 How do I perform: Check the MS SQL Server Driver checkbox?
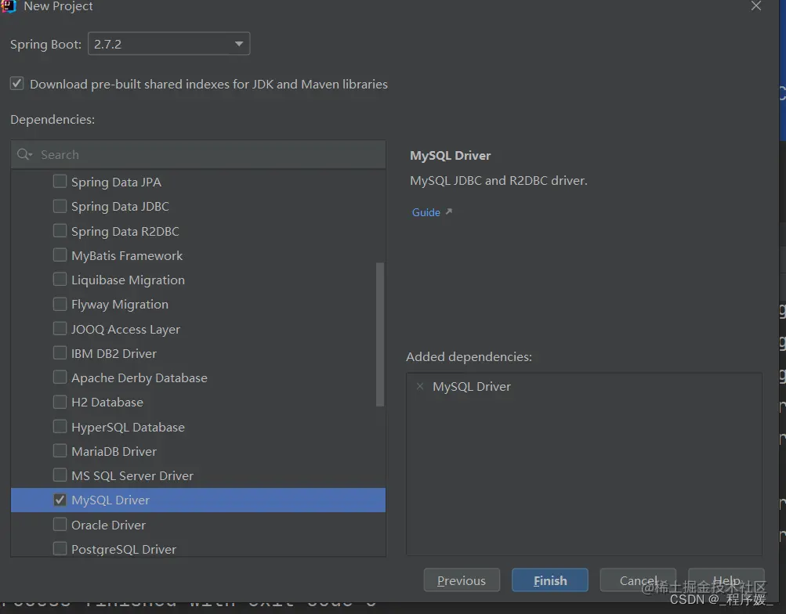pos(60,475)
